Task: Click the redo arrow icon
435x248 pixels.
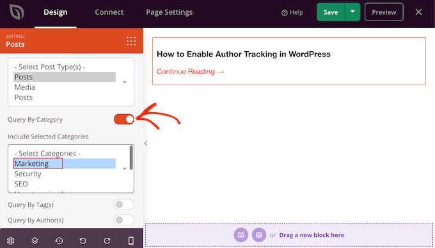Action: pyautogui.click(x=107, y=240)
